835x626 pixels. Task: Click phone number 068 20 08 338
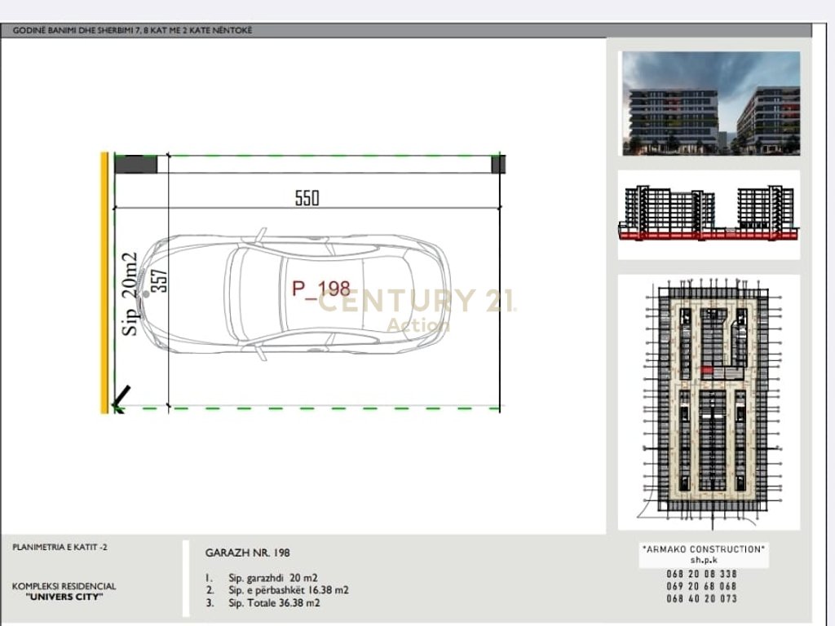point(700,574)
